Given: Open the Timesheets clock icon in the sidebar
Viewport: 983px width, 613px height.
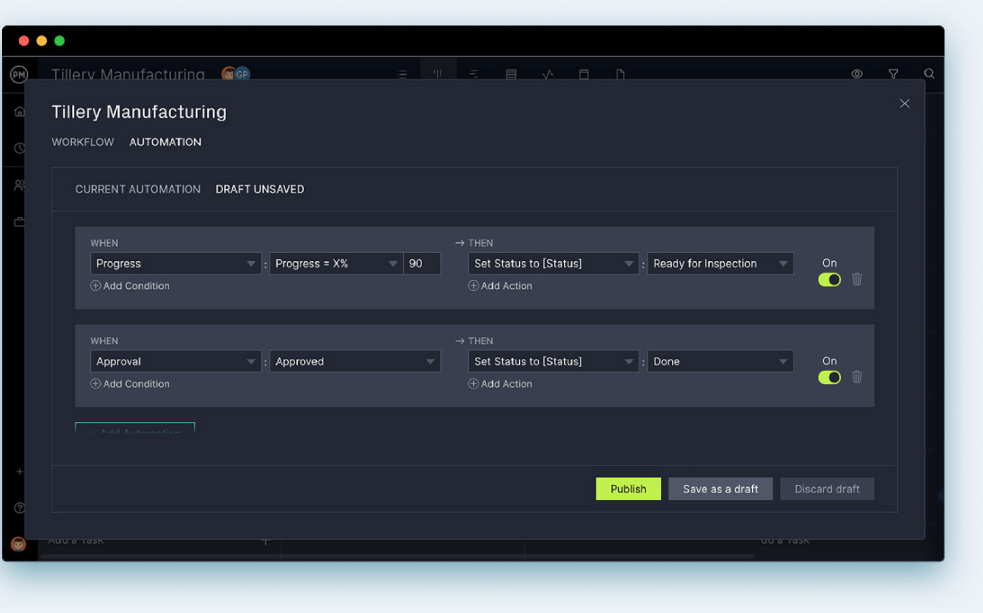Looking at the screenshot, I should [19, 148].
